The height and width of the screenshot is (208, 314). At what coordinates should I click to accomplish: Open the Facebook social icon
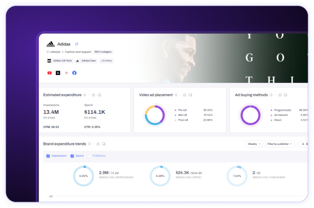pyautogui.click(x=74, y=73)
